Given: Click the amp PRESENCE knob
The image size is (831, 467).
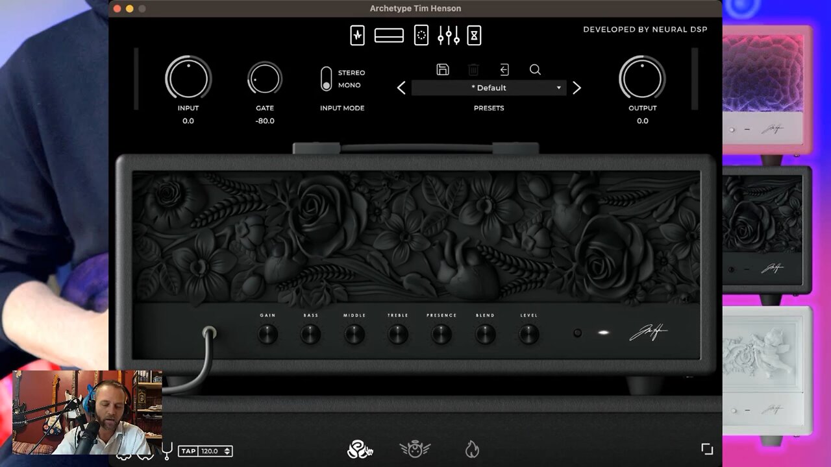Looking at the screenshot, I should pos(441,334).
